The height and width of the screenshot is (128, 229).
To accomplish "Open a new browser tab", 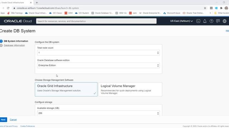I will [x=37, y=2].
